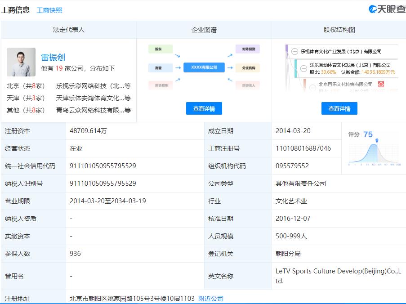The height and width of the screenshot is (304, 406).
Task: Click the 历史法人 node in the enterprise graph
Action: [248, 86]
